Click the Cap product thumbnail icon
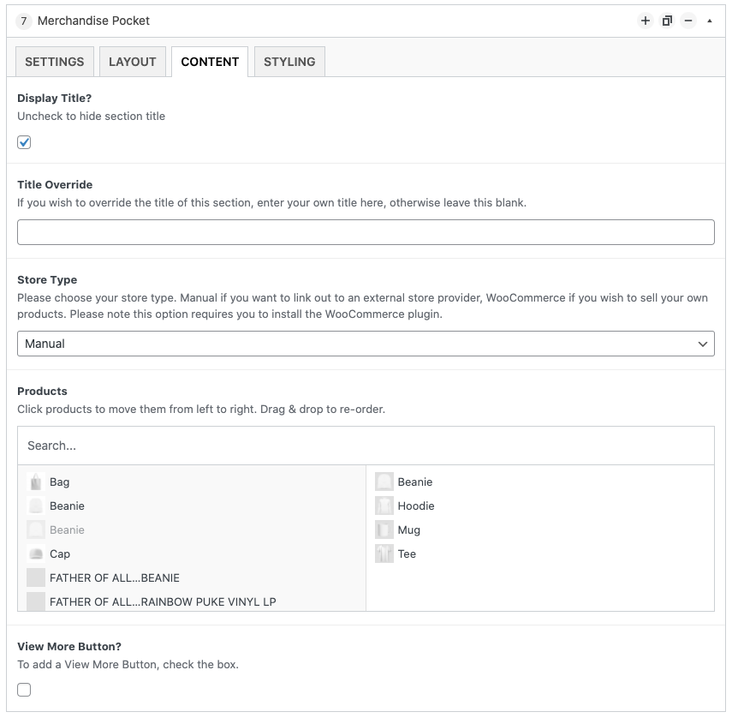732x718 pixels. click(x=36, y=553)
